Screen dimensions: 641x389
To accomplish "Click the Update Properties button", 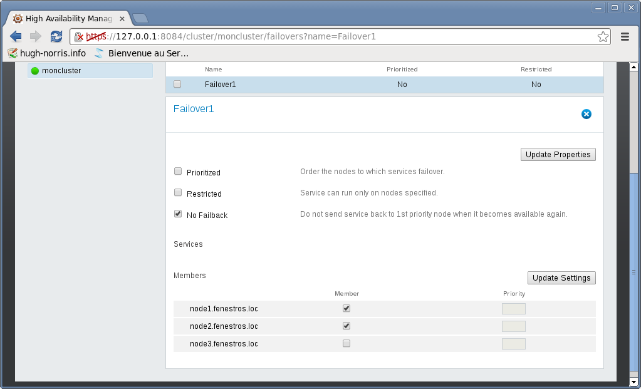I will coord(558,155).
